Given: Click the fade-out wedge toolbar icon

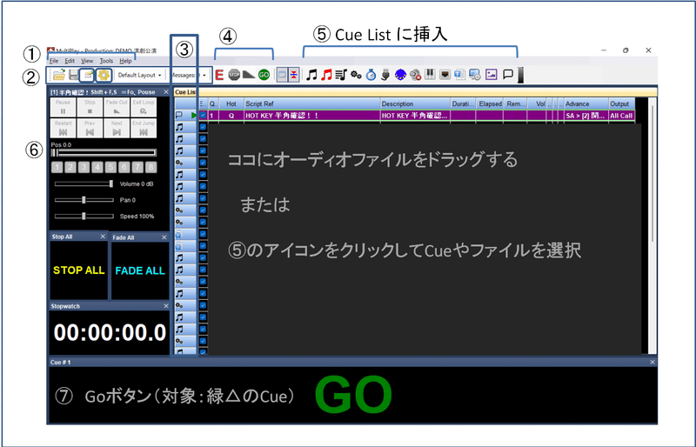Looking at the screenshot, I should (249, 75).
